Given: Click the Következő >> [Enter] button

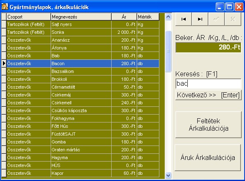Looking at the screenshot, I should click(x=208, y=95).
